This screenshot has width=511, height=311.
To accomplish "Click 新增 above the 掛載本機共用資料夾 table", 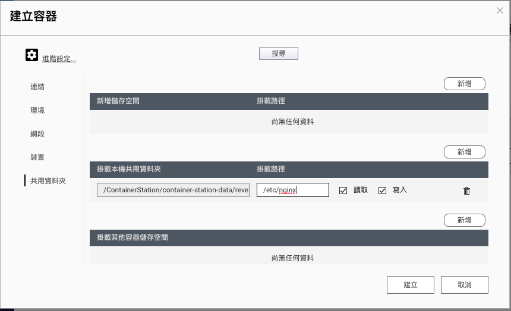I will click(x=465, y=152).
